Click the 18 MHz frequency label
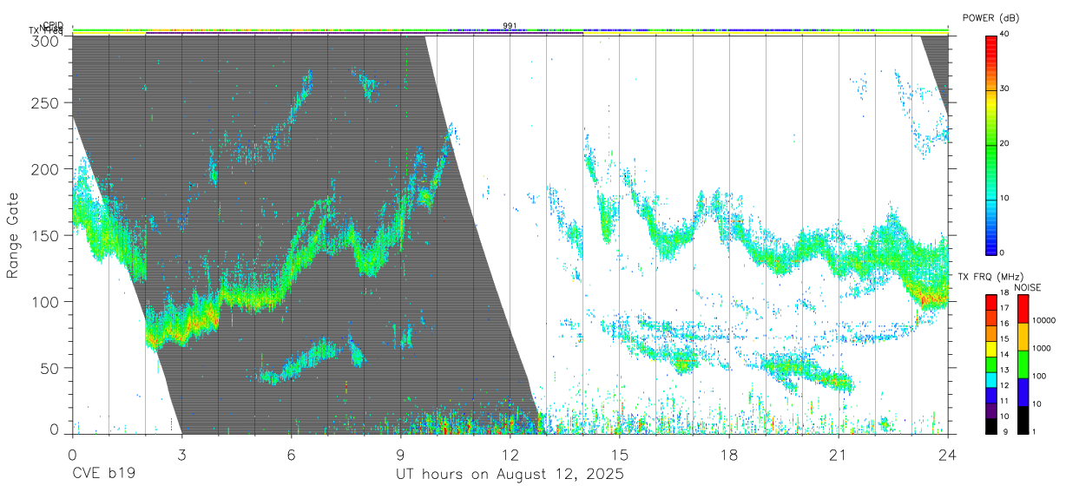1066x492 pixels. (x=1004, y=292)
